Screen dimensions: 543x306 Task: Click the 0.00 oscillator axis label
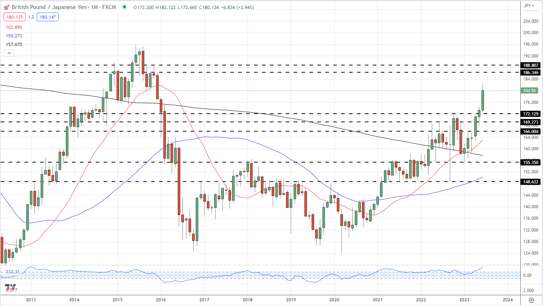[x=527, y=275]
